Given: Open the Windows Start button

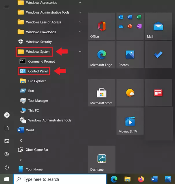Looking at the screenshot, I should coord(7,179).
